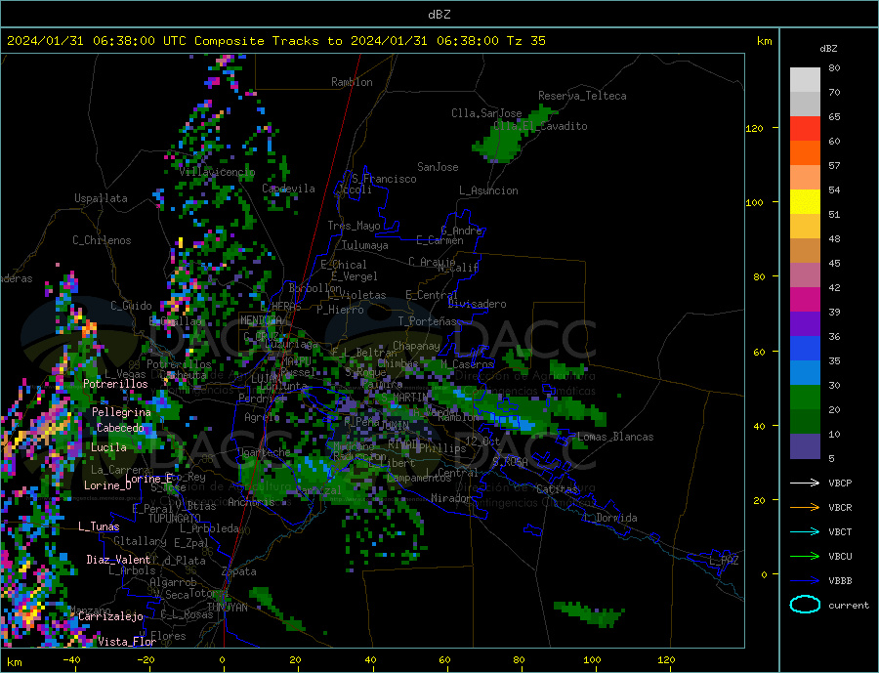Click the 'Vista_Flor' map label
This screenshot has height=673, width=879.
(127, 642)
